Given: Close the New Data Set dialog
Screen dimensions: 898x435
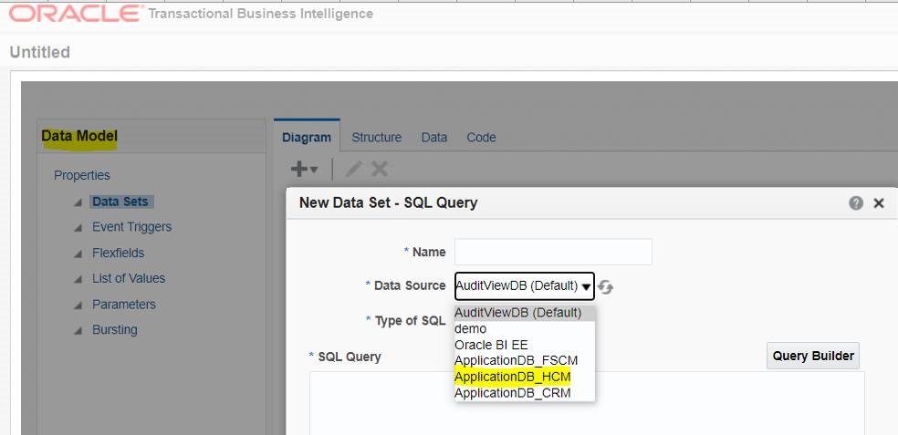Looking at the screenshot, I should tap(879, 203).
